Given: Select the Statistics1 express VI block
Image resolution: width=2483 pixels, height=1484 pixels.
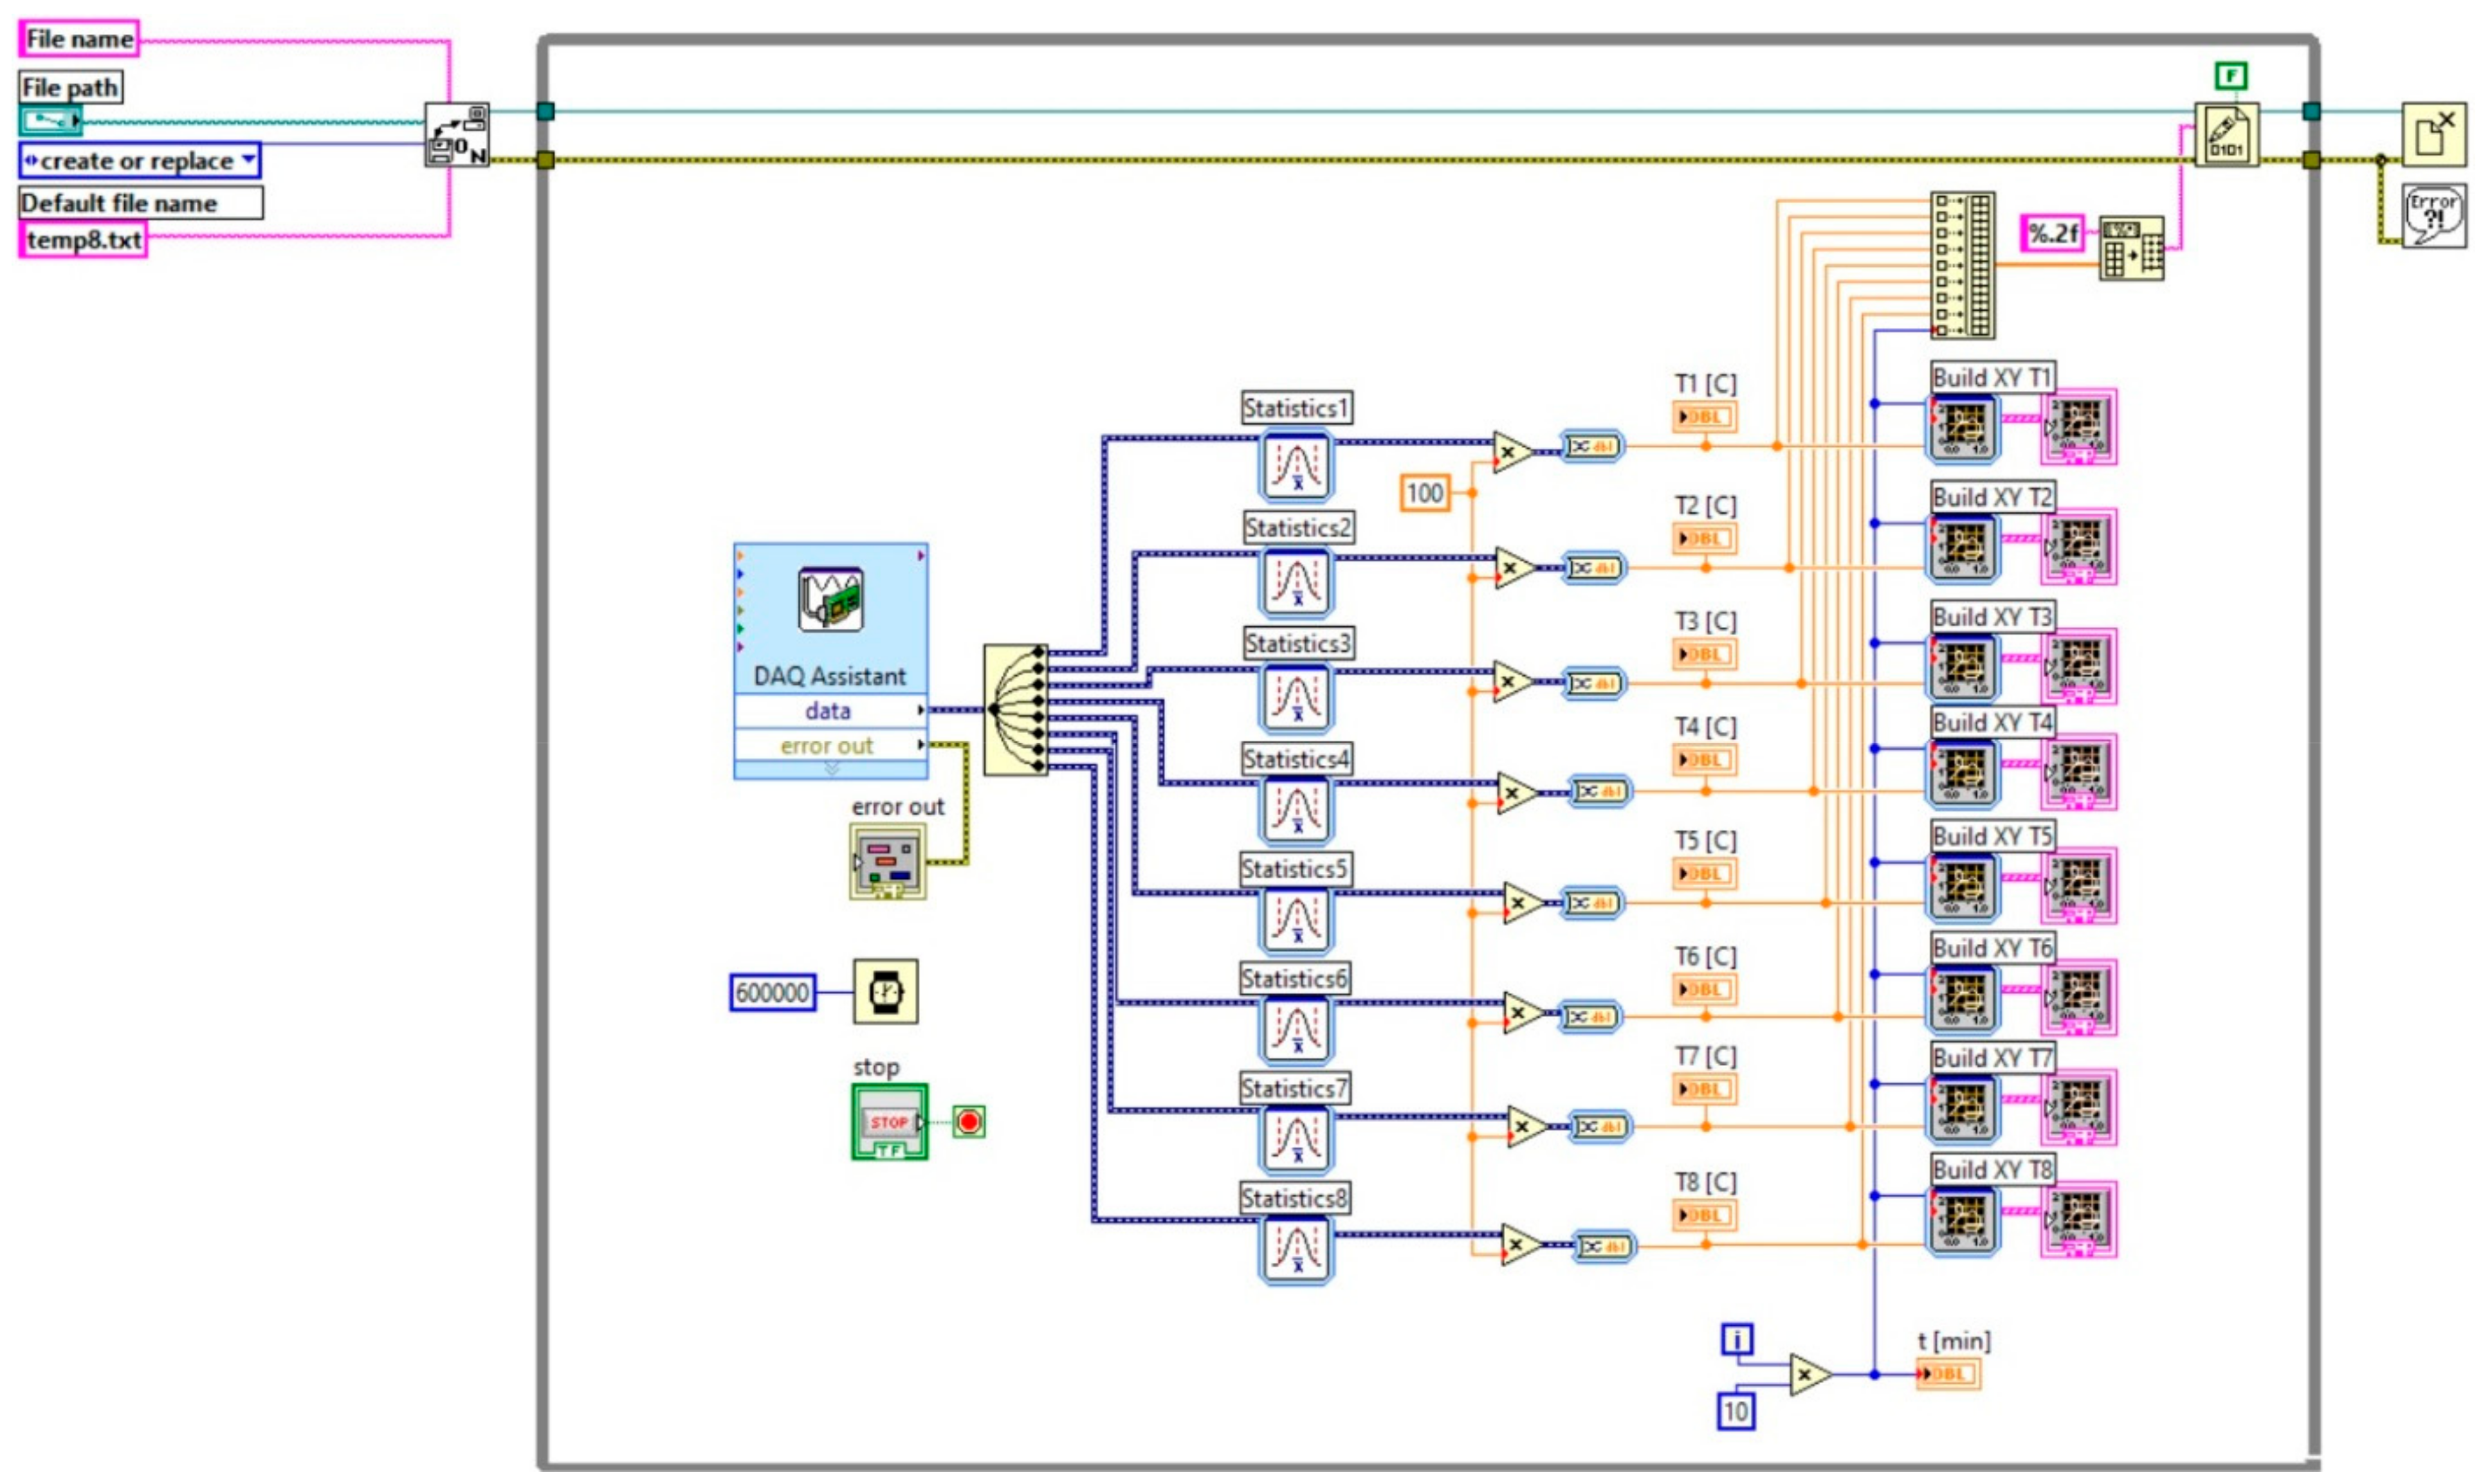Looking at the screenshot, I should pyautogui.click(x=1297, y=465).
